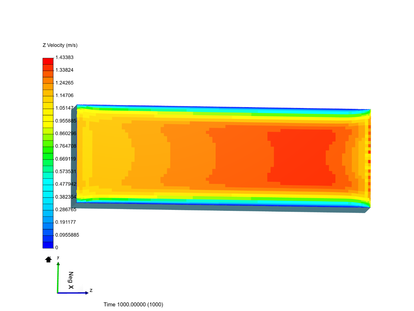
Task: Click the legend value 0.764708
Action: pyautogui.click(x=66, y=146)
